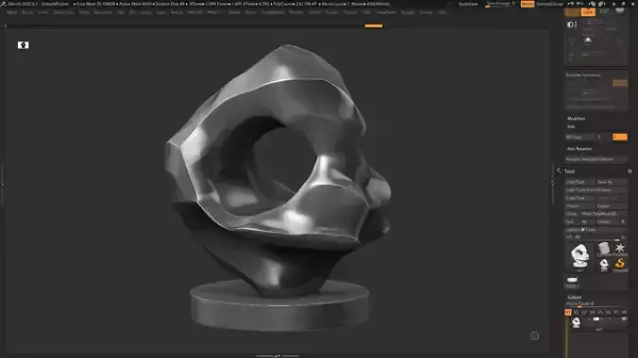638x358 pixels.
Task: Toggle the orange button beside 3D Copy
Action: pyautogui.click(x=620, y=137)
